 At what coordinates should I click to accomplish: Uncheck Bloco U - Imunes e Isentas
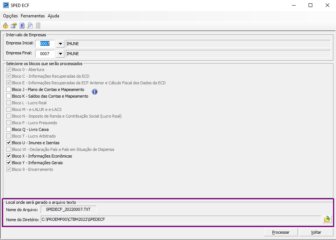pos(9,143)
